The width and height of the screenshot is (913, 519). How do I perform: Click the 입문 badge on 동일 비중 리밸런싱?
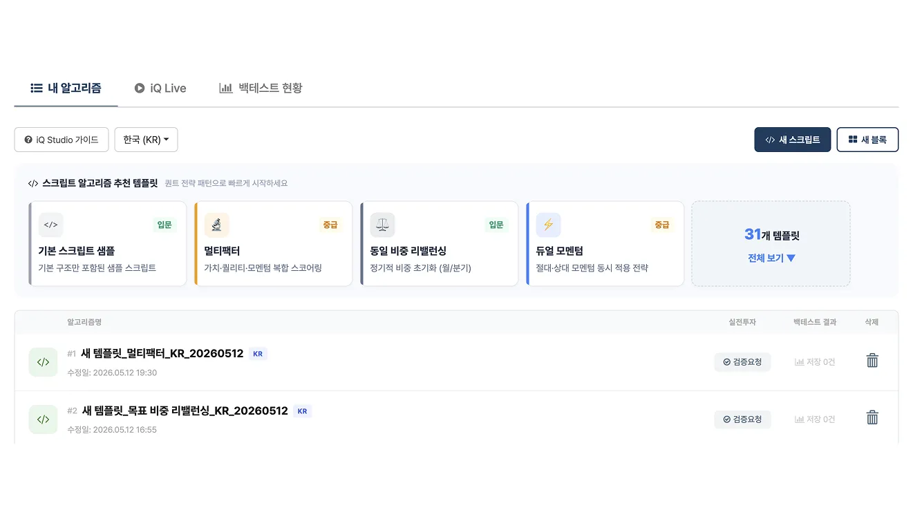[496, 225]
